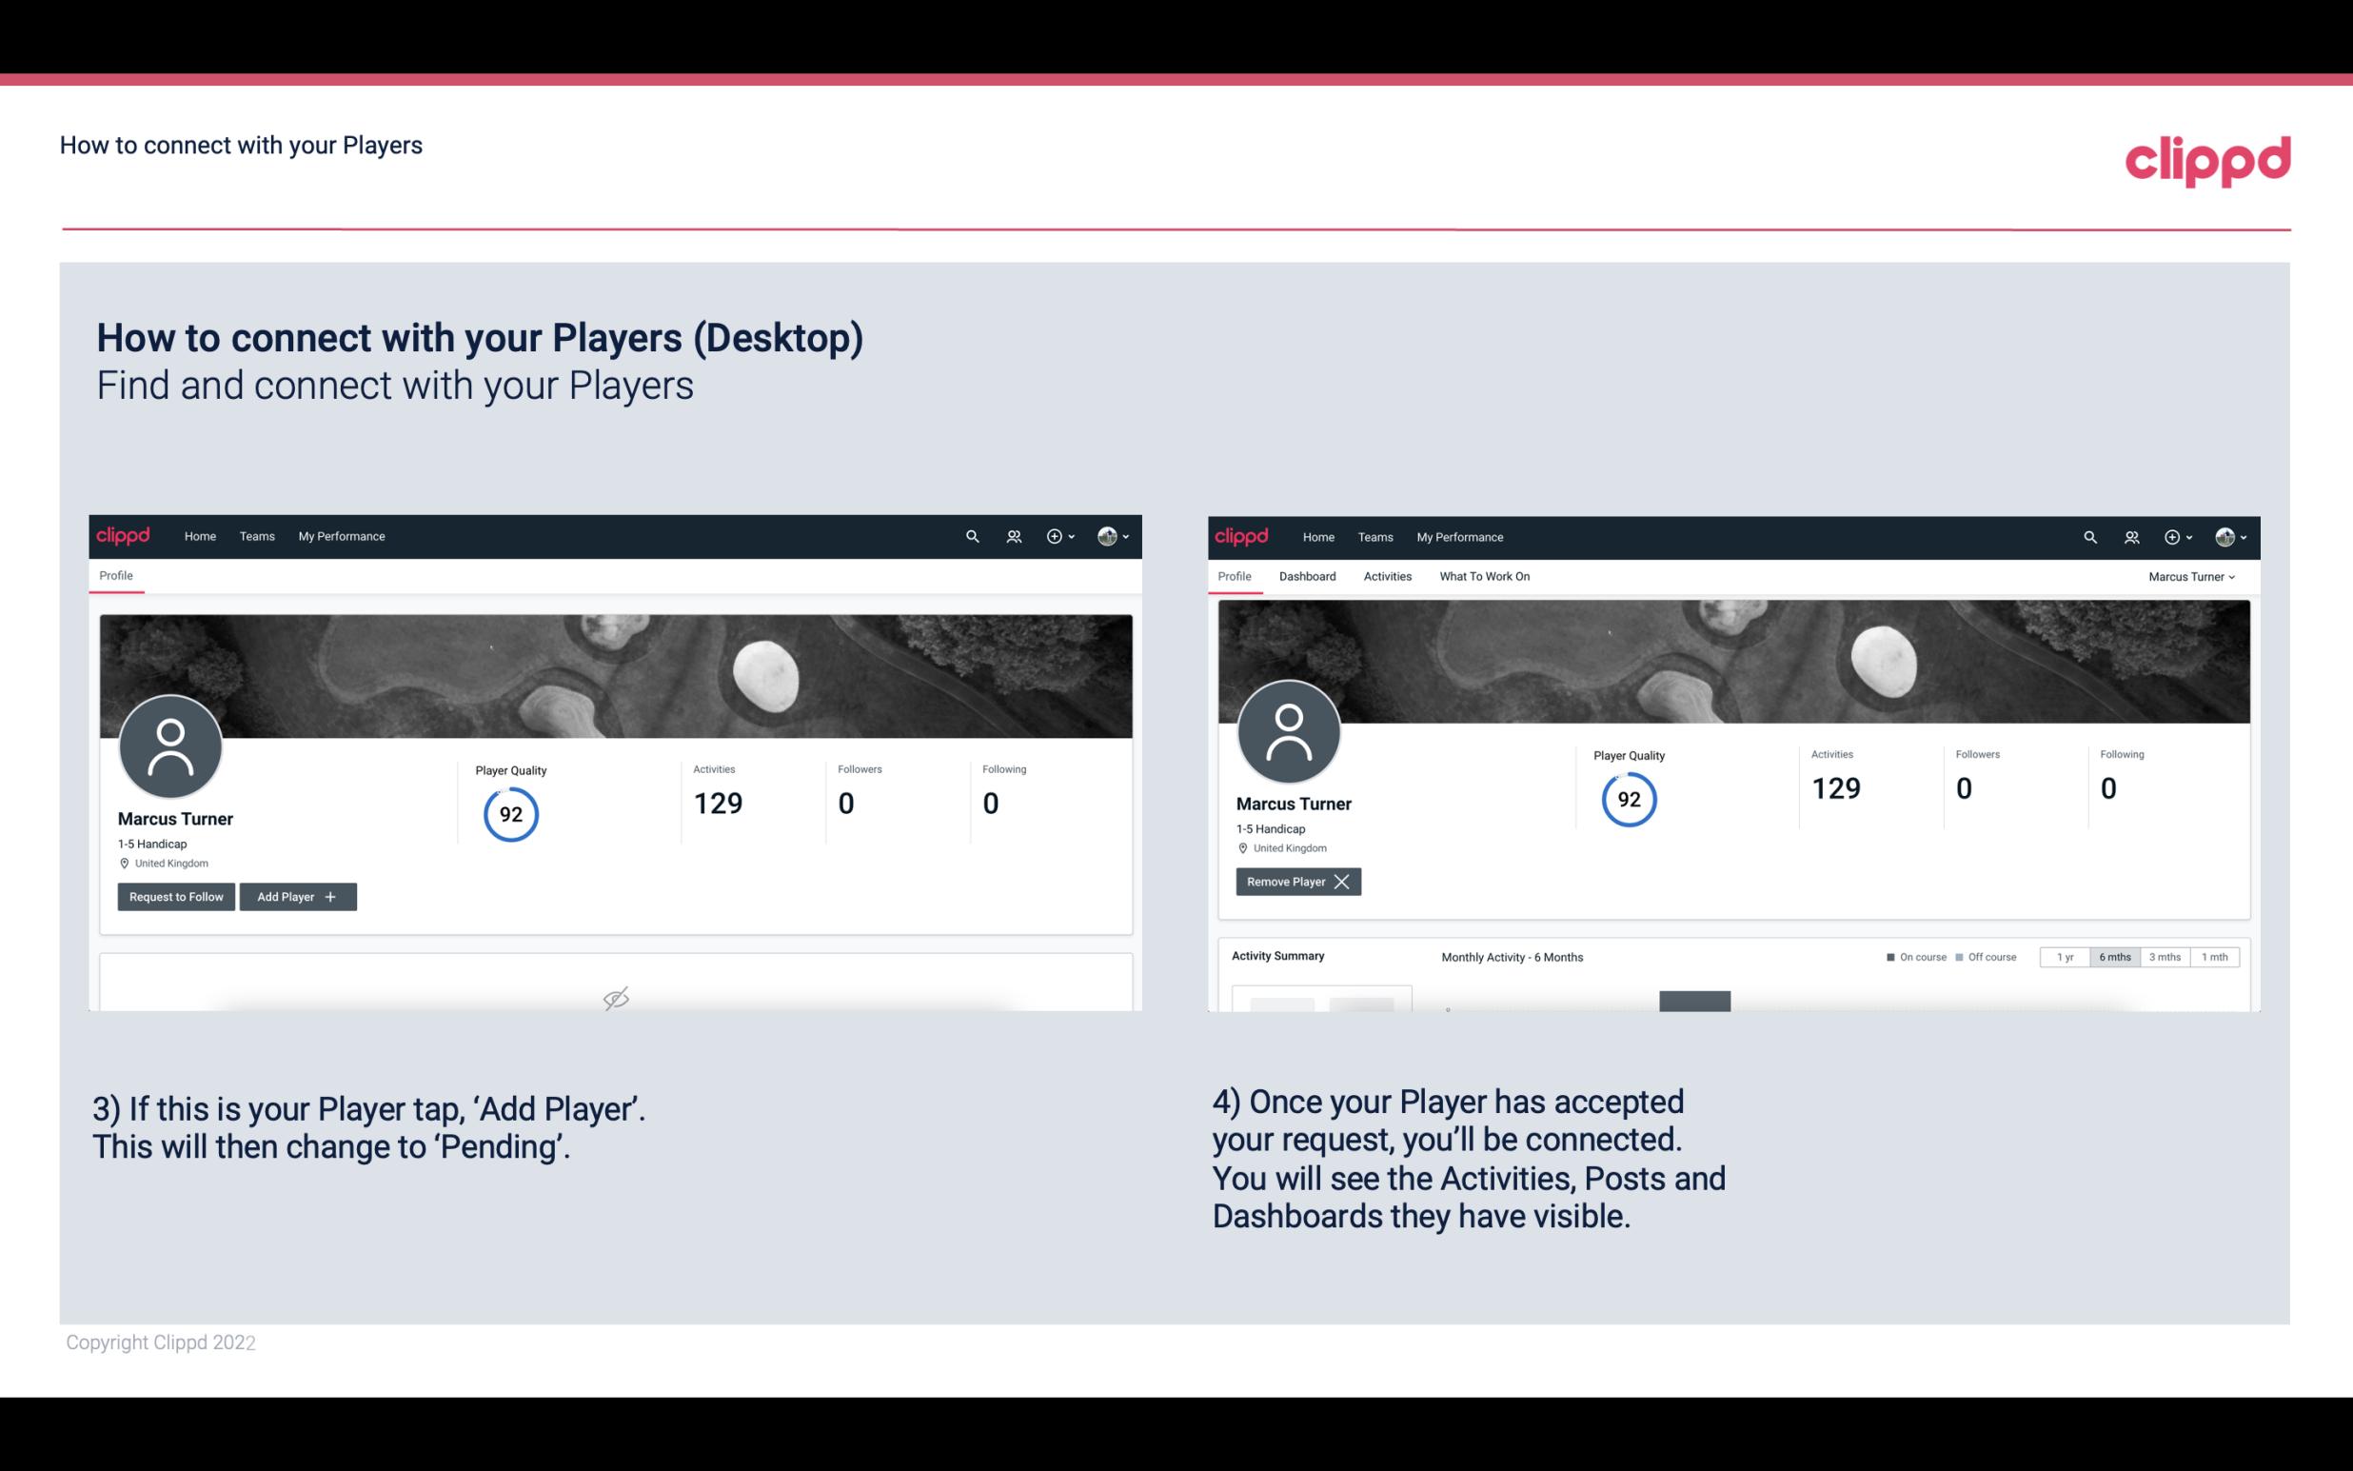Click the search icon in right navbar
The width and height of the screenshot is (2353, 1471).
click(2087, 535)
